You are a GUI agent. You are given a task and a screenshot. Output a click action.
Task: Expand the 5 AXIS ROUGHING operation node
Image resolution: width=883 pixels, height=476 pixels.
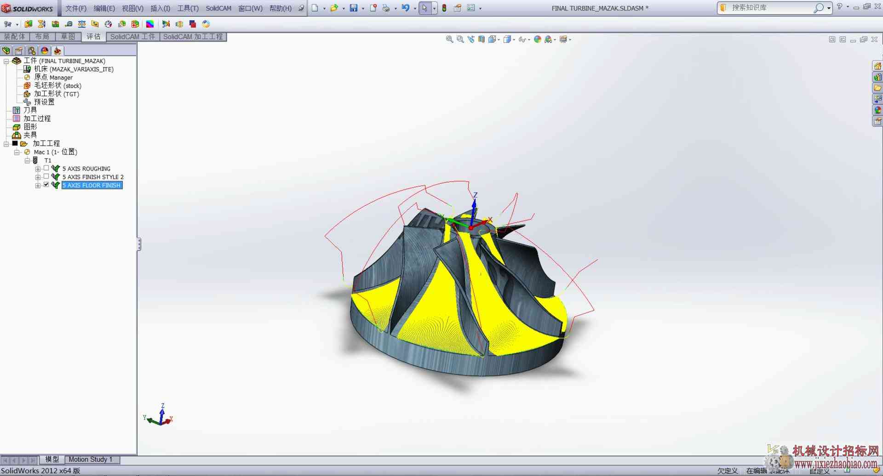pyautogui.click(x=38, y=169)
